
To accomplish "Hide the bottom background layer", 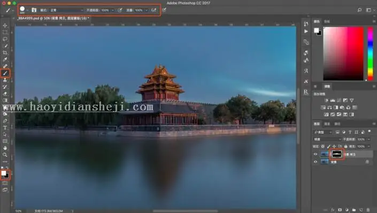I will [316, 162].
